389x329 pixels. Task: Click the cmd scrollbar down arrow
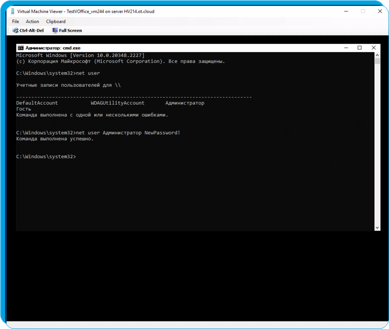[x=377, y=228]
